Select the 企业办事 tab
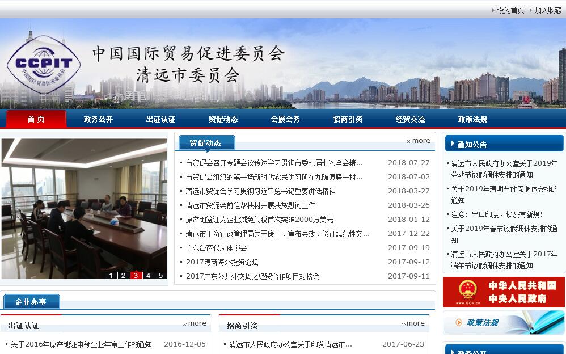 [31, 302]
